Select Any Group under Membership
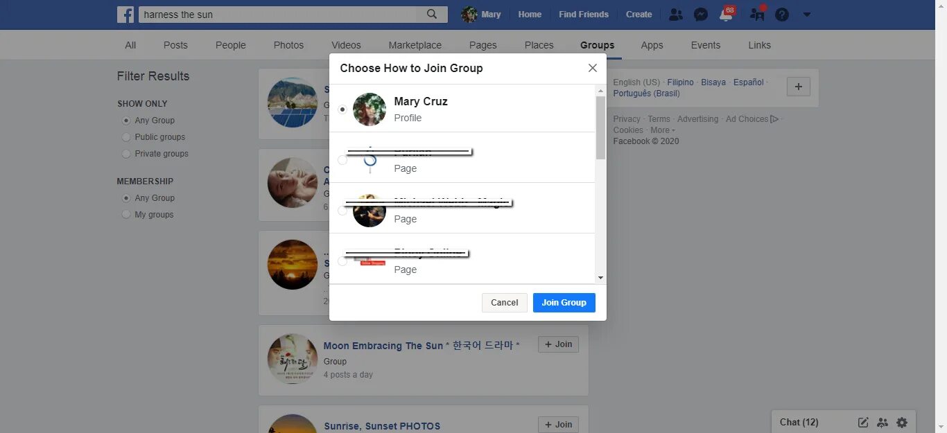This screenshot has height=433, width=947. click(x=126, y=198)
